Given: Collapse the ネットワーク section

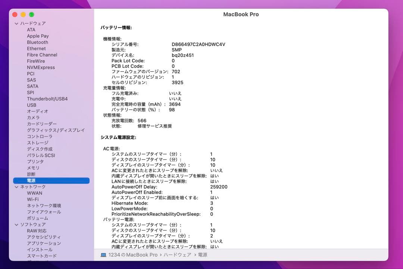Looking at the screenshot, I should click(x=16, y=186).
